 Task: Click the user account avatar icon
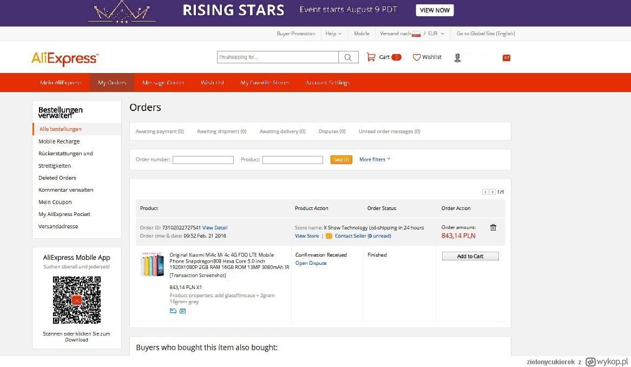click(x=457, y=57)
